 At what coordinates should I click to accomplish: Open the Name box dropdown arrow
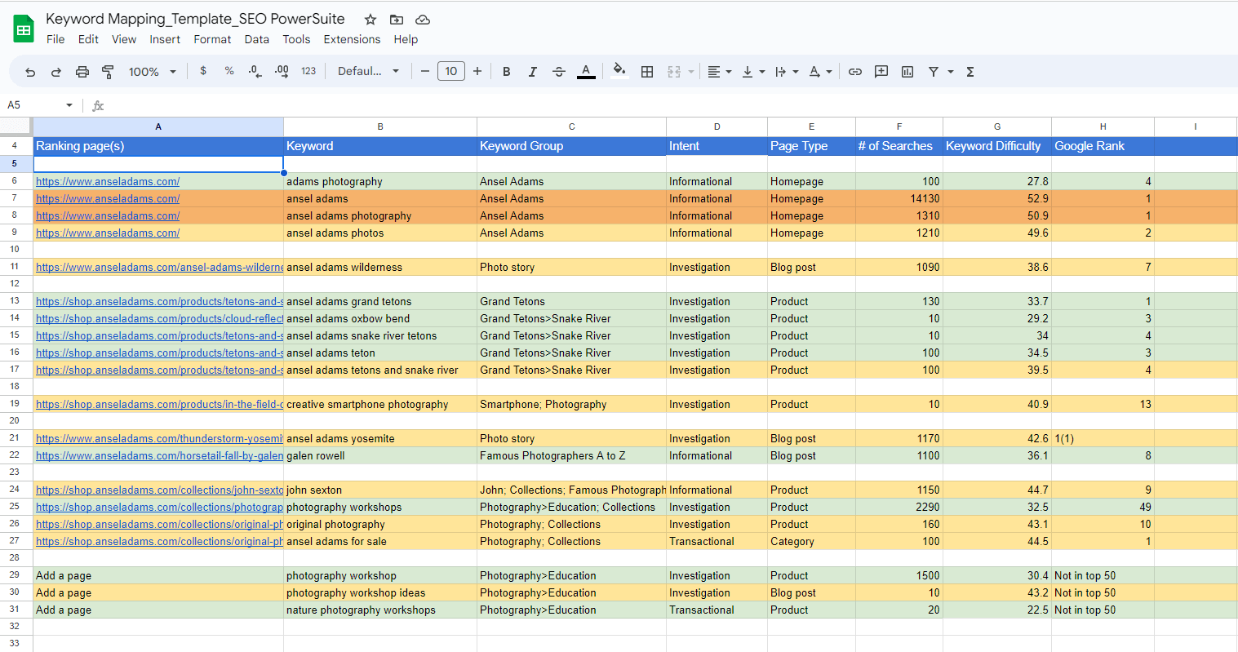pos(69,105)
